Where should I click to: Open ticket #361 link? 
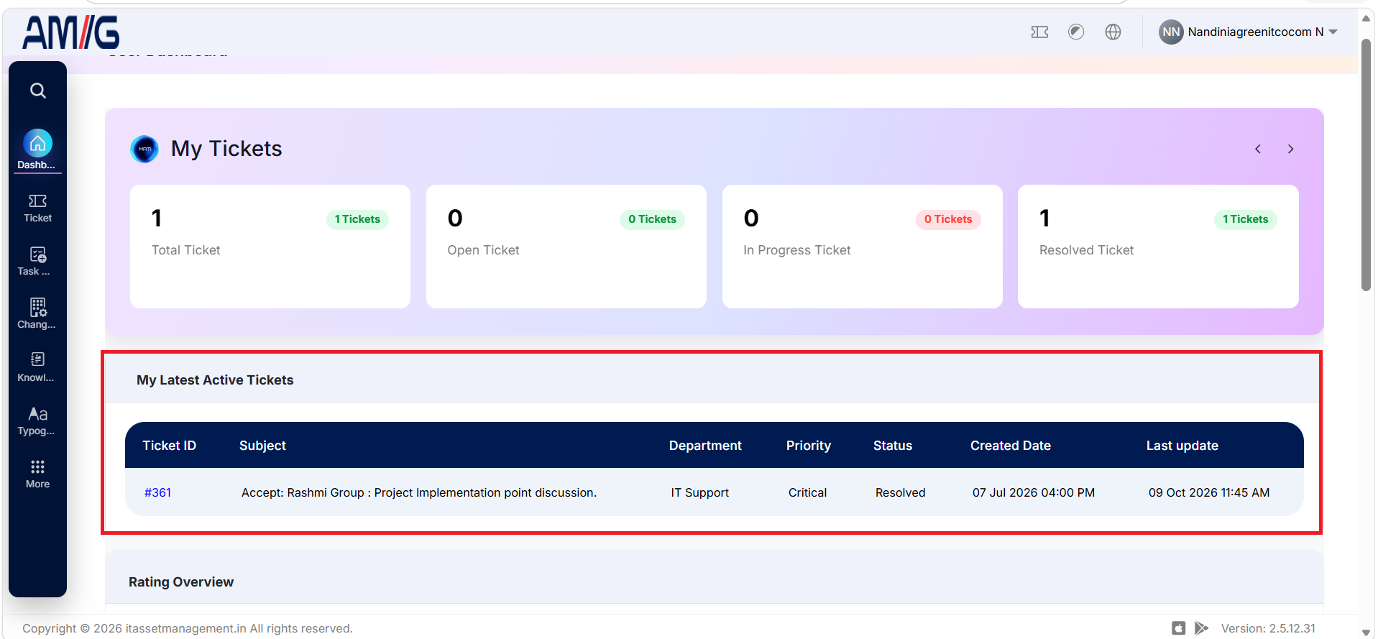pos(157,492)
